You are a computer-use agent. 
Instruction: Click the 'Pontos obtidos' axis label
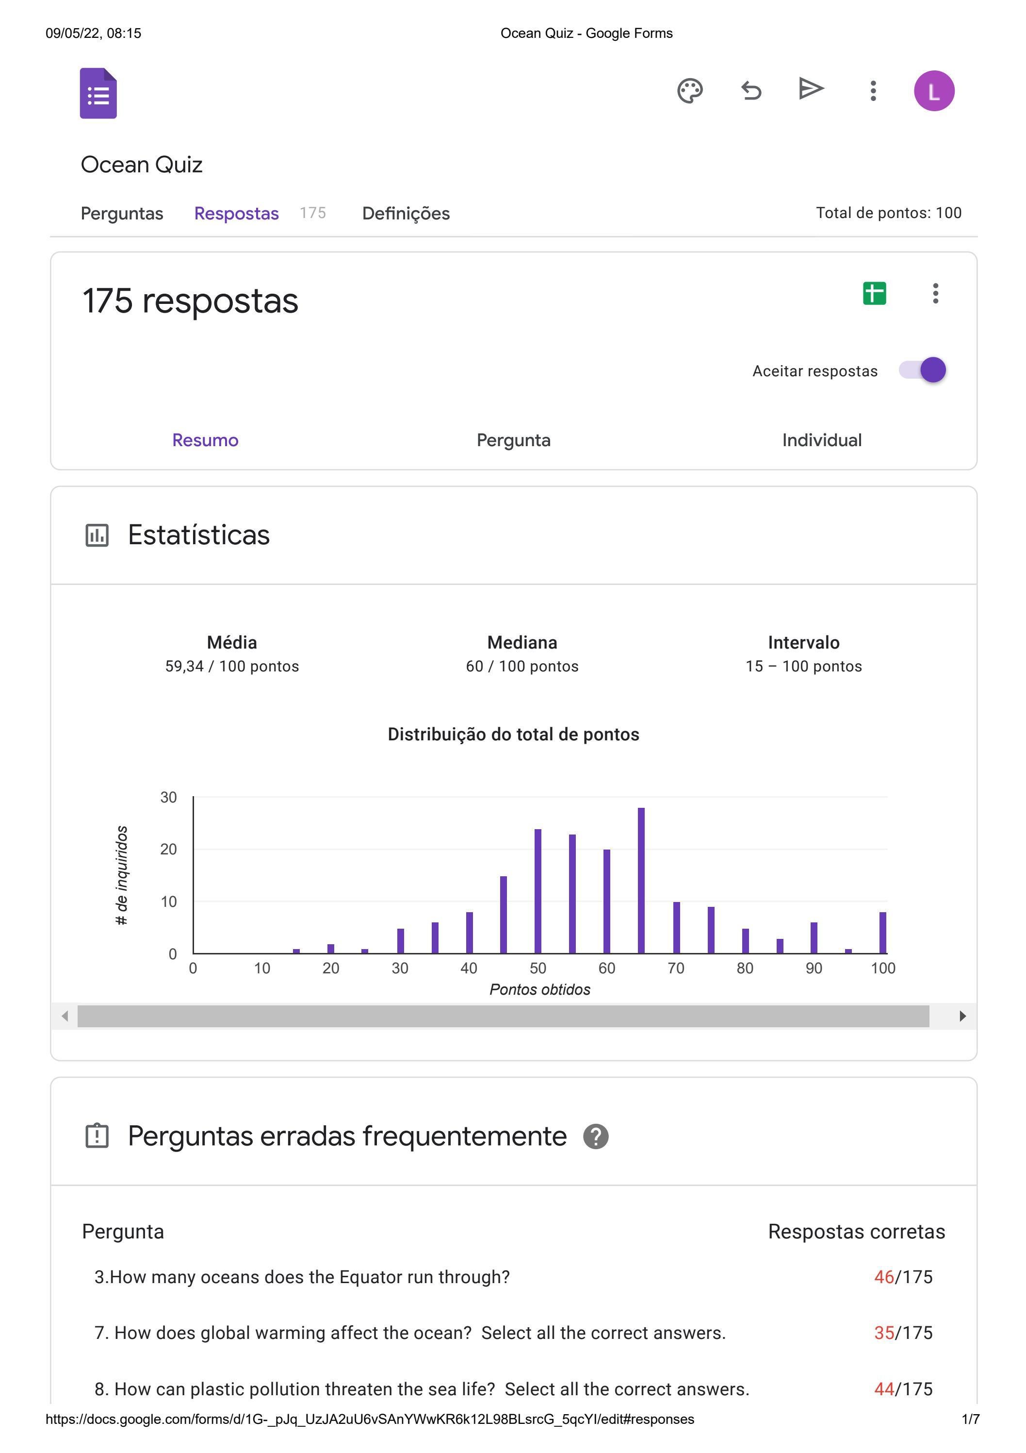point(539,990)
